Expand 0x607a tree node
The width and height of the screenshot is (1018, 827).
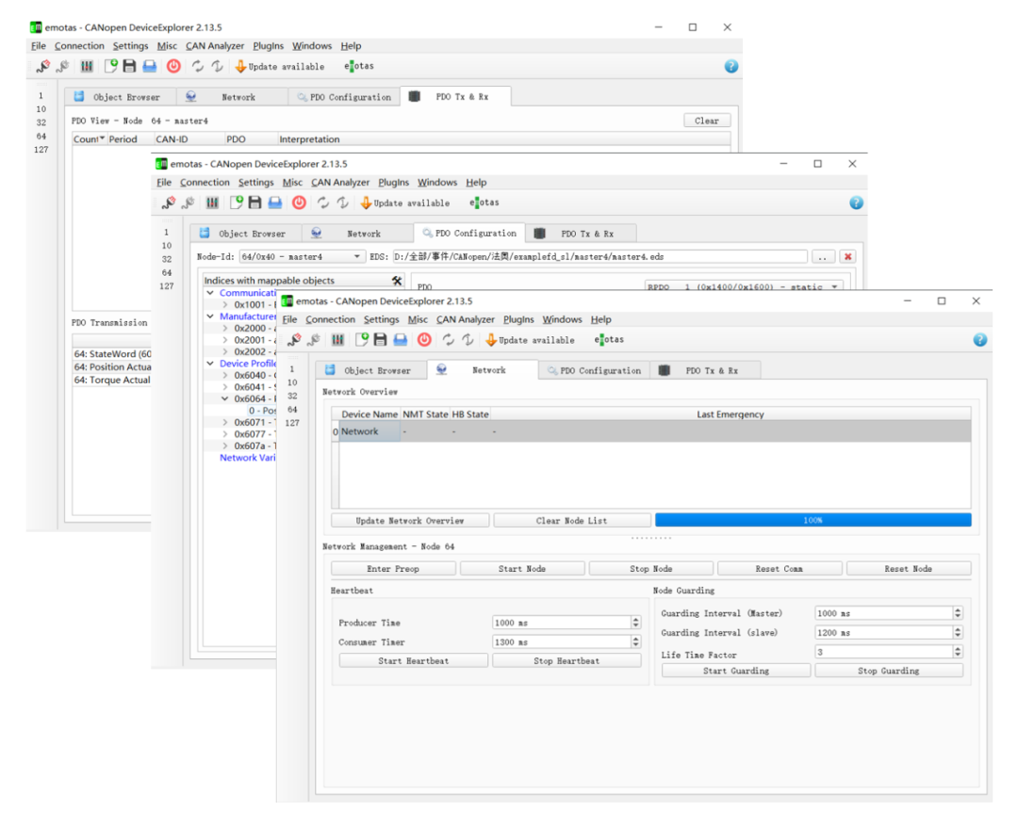[x=225, y=446]
